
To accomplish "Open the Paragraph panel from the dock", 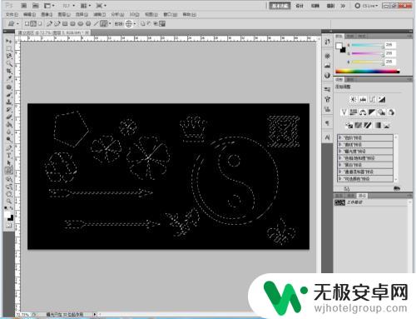I will point(328,122).
